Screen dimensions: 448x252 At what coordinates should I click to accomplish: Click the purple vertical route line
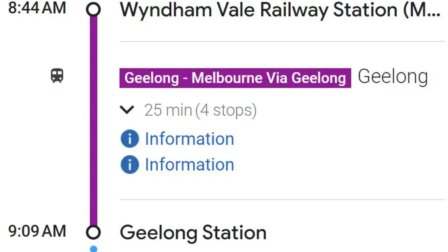[x=93, y=119]
